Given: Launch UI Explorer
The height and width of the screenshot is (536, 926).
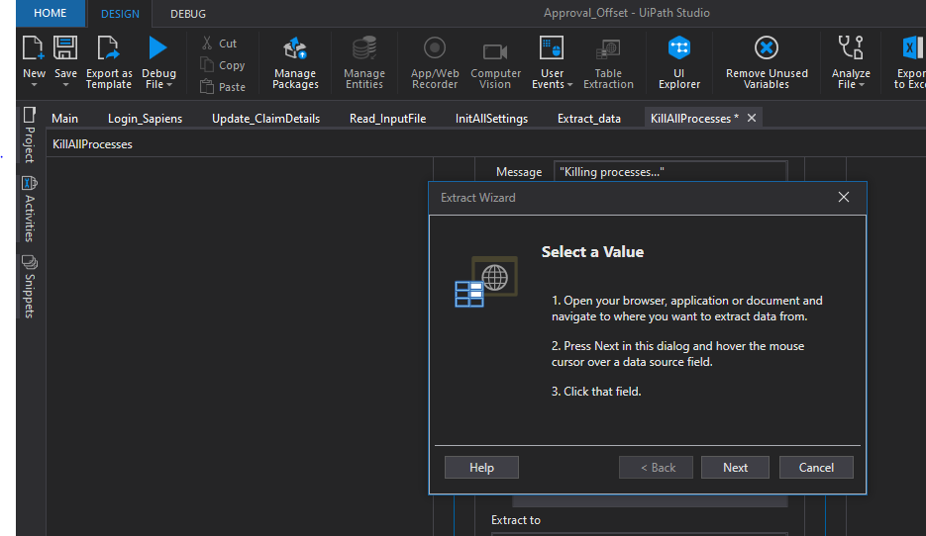Looking at the screenshot, I should [679, 62].
